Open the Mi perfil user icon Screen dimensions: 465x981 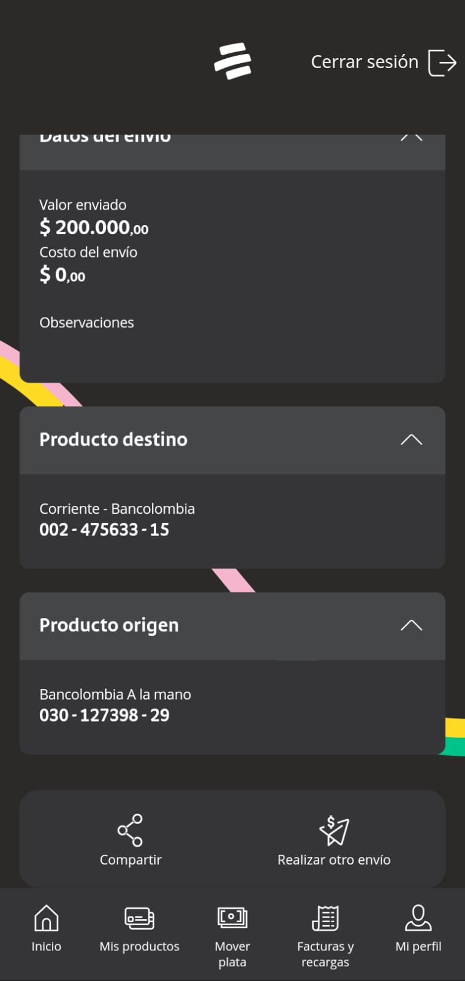point(418,918)
